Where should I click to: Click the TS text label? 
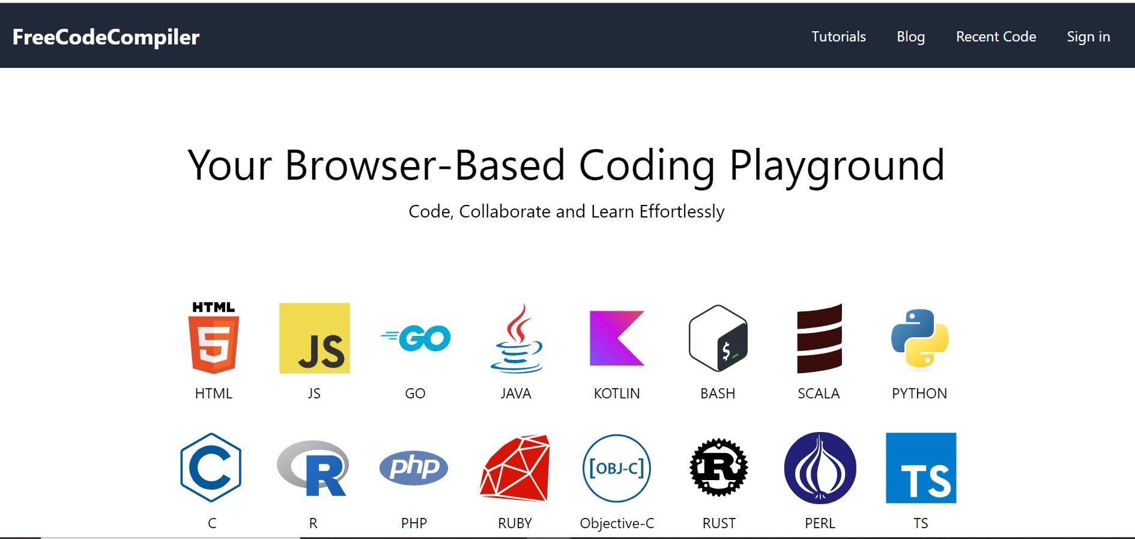(921, 523)
